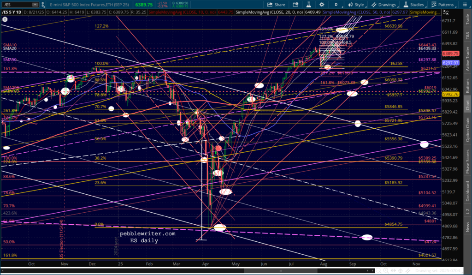Click the R: 35.25 range value

pos(137,12)
